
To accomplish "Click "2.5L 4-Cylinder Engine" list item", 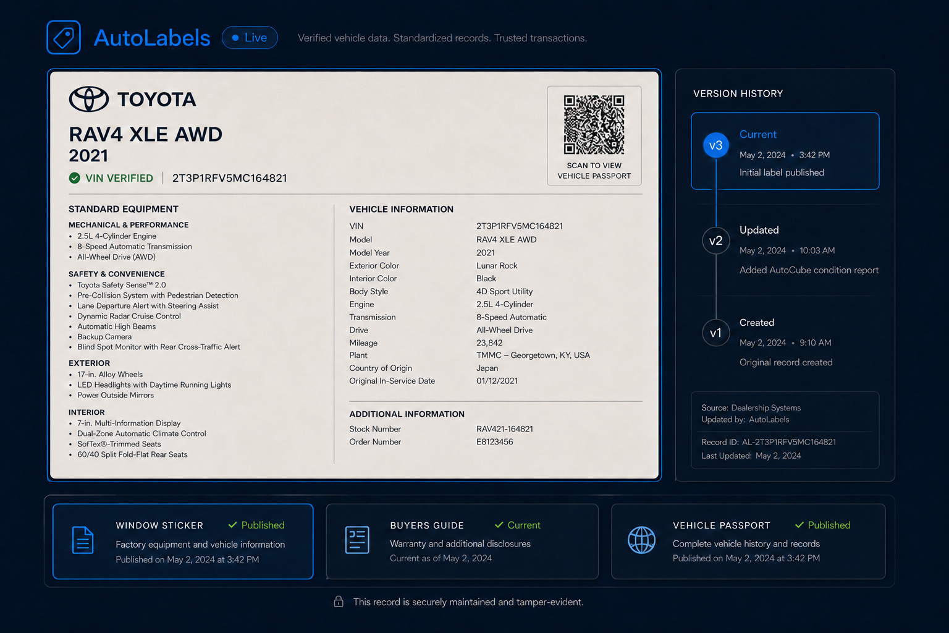I will pyautogui.click(x=117, y=236).
